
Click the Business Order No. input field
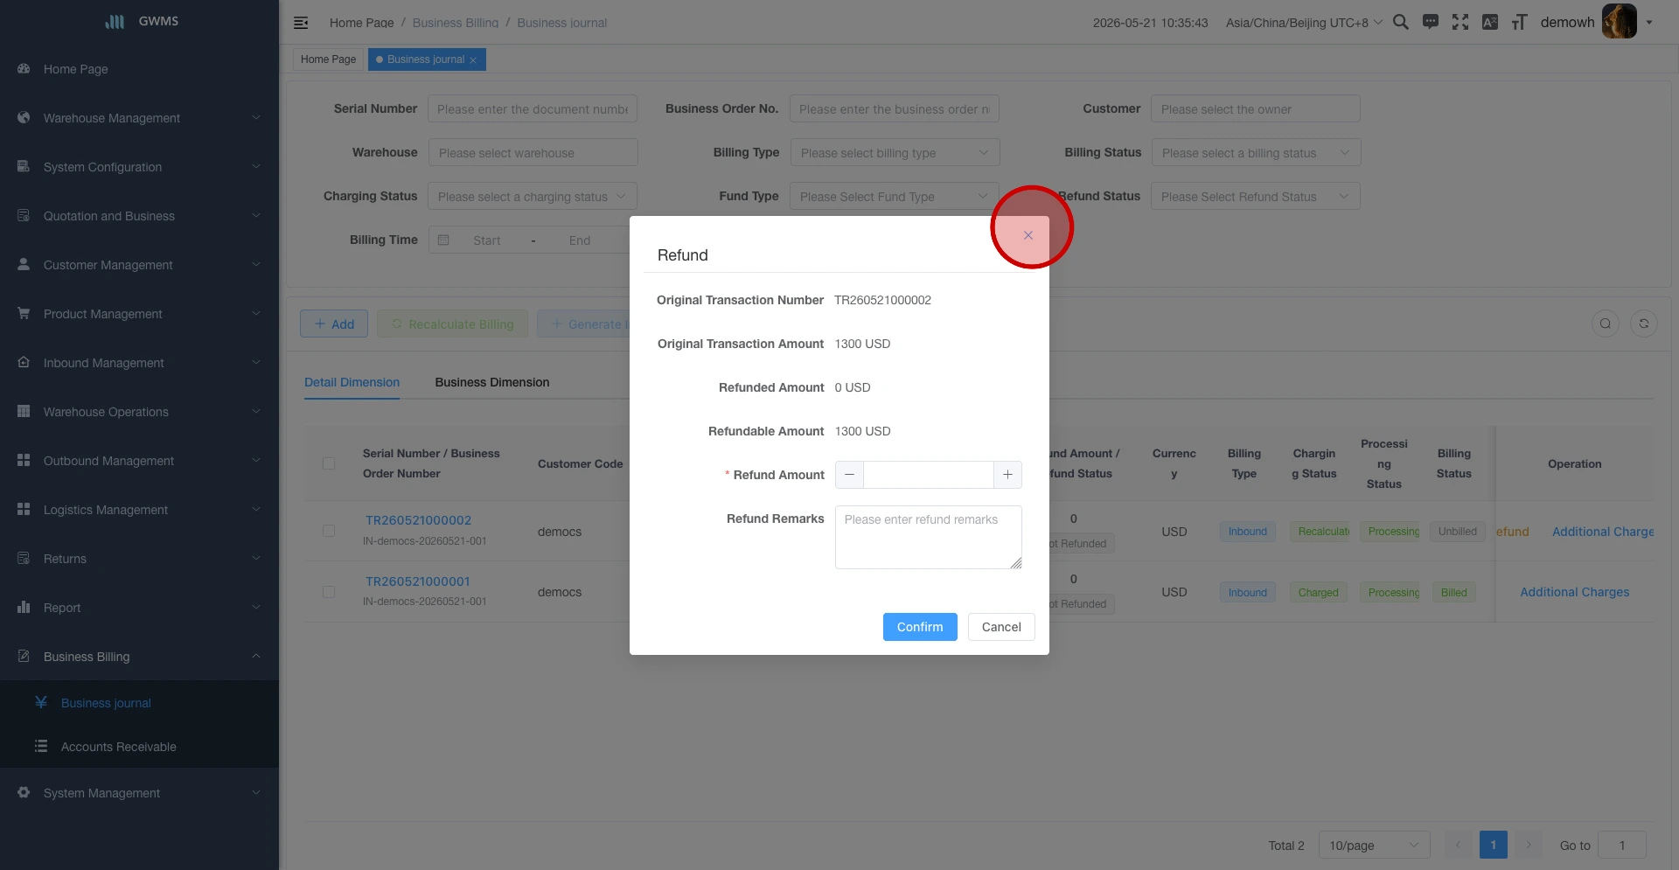(x=895, y=109)
